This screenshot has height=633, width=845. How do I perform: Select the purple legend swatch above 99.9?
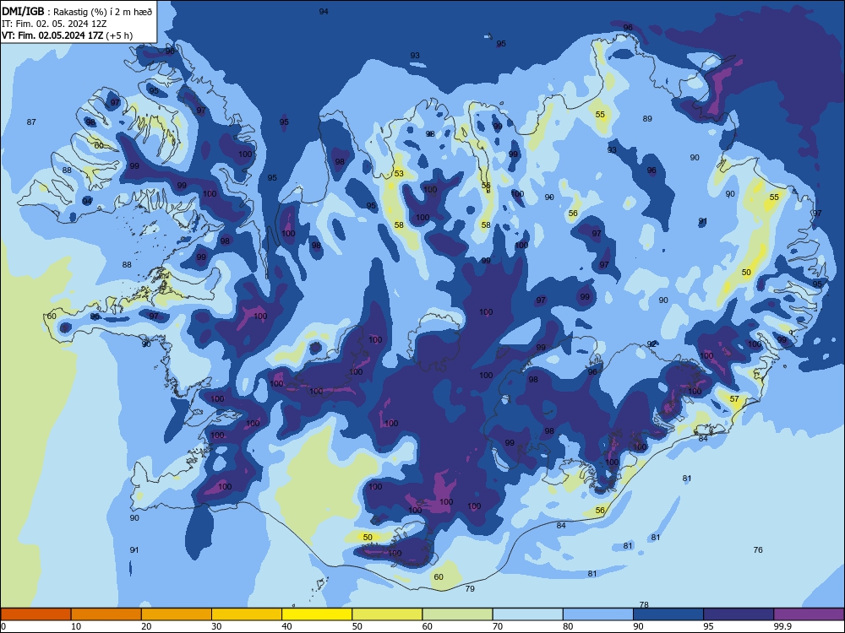pos(809,614)
